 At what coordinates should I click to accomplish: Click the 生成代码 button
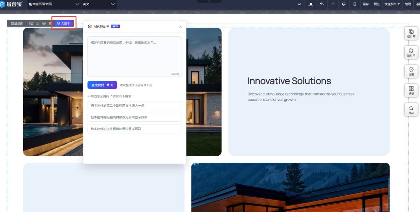[x=102, y=85]
